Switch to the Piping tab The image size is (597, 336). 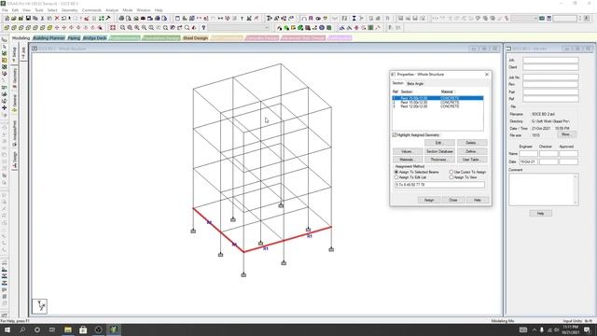(x=74, y=38)
